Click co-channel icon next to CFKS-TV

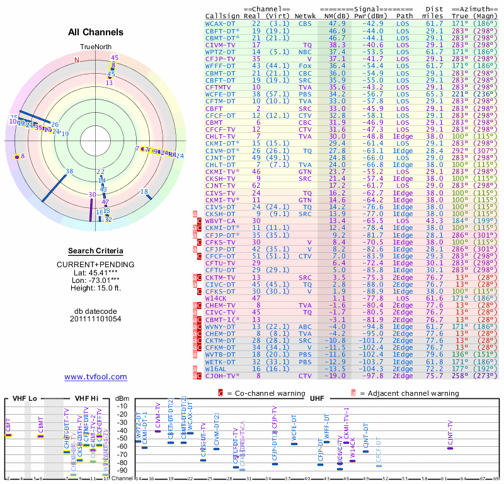(x=200, y=241)
